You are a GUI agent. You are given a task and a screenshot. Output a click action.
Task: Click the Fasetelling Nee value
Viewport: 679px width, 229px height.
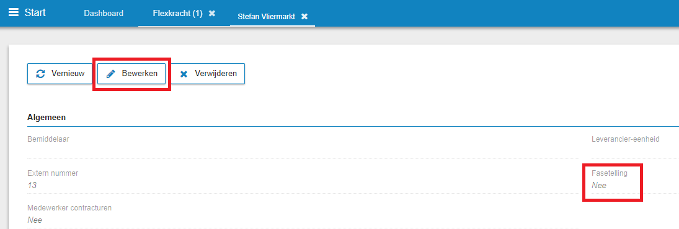point(599,185)
